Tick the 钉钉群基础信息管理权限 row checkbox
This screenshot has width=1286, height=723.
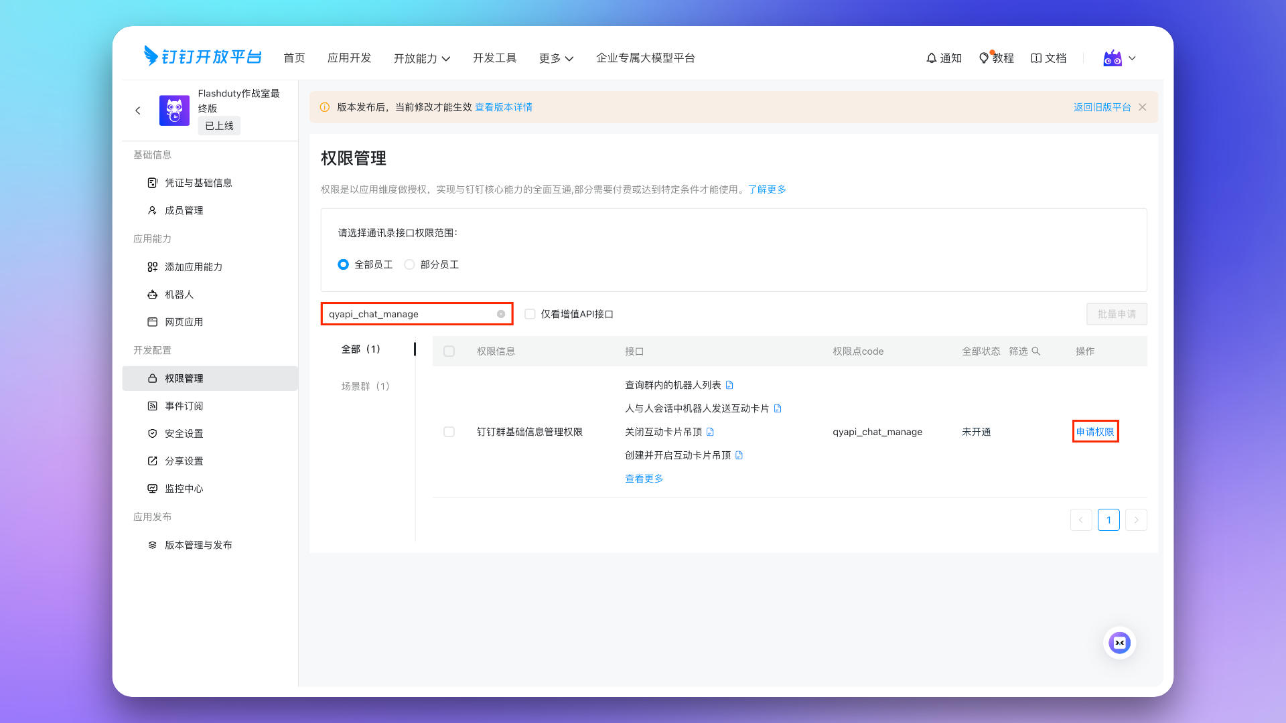[x=449, y=432]
